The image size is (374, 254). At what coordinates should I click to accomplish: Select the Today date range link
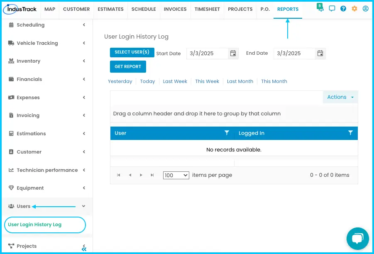click(x=147, y=81)
